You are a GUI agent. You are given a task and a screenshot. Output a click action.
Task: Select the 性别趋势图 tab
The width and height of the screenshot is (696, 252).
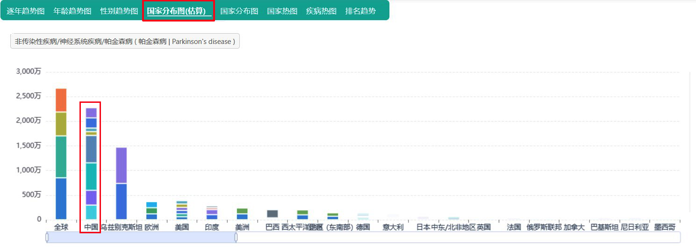tap(119, 11)
